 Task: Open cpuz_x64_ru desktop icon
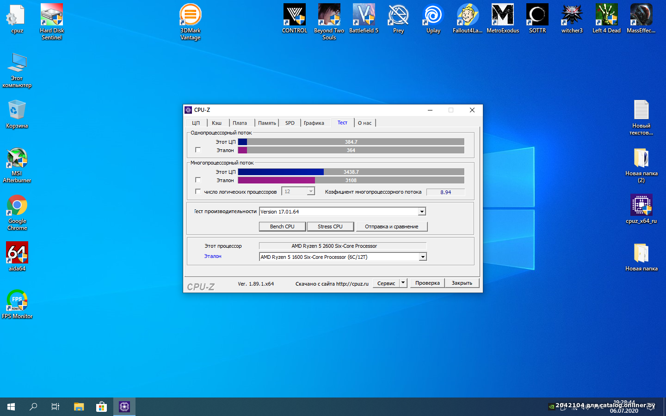click(x=641, y=209)
